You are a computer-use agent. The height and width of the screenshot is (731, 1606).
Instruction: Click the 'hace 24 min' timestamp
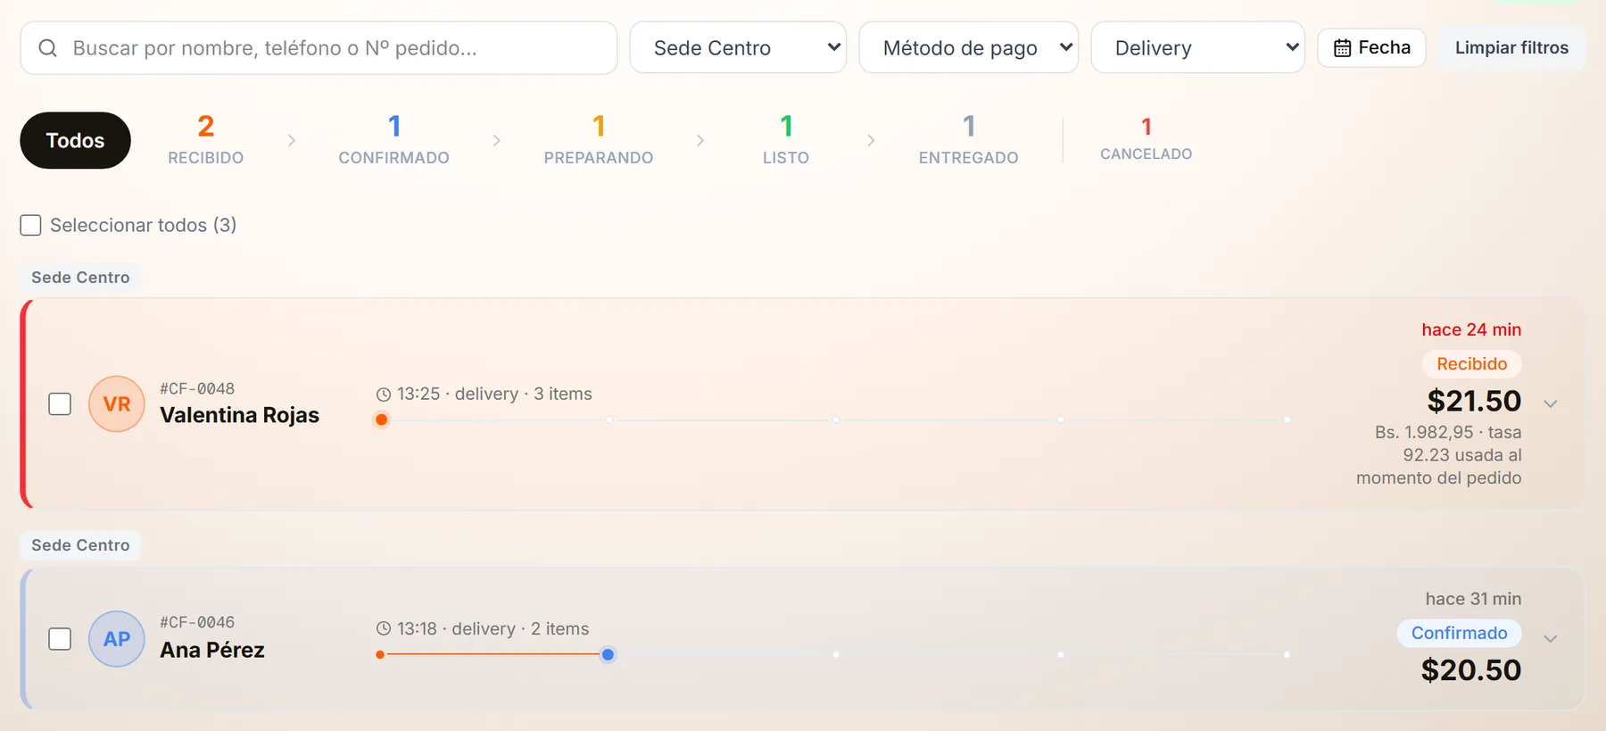point(1471,330)
